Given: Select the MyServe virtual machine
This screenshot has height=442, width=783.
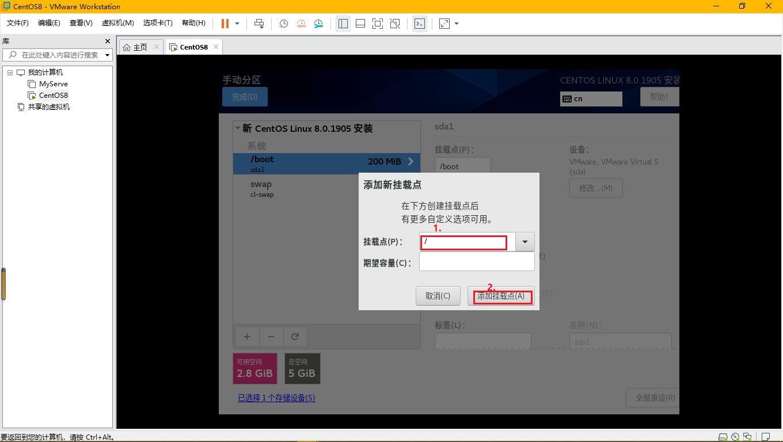Looking at the screenshot, I should tap(53, 84).
